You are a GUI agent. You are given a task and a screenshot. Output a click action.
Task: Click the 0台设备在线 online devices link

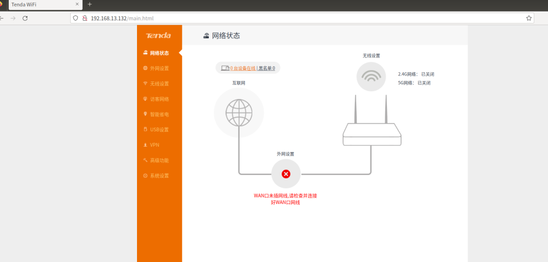tap(241, 68)
